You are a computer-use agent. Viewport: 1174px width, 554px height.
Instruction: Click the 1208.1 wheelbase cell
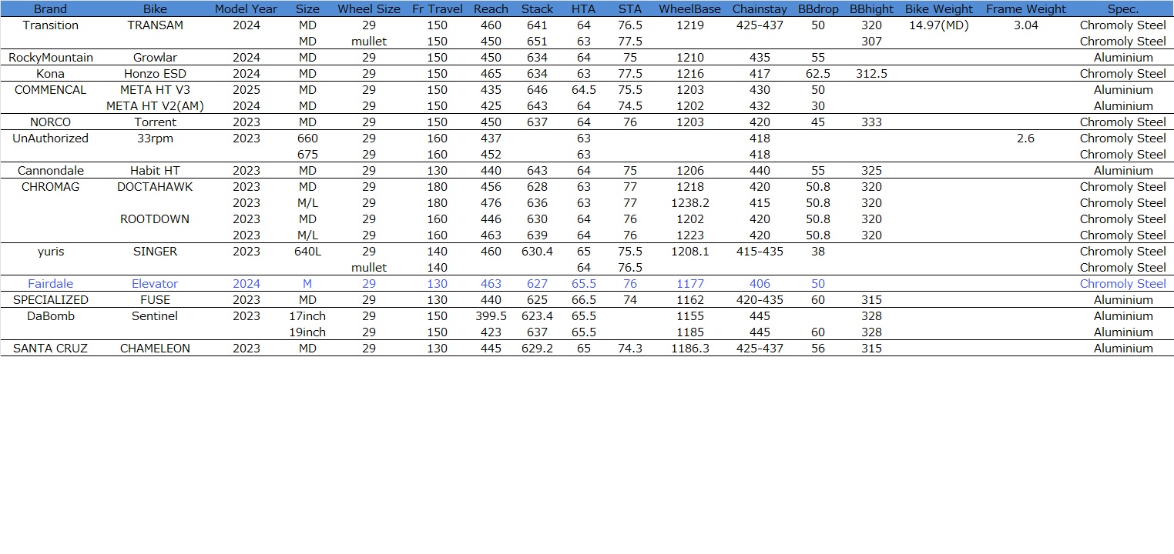tap(690, 252)
